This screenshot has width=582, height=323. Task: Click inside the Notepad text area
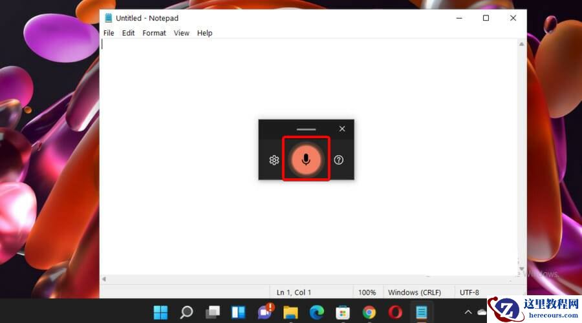pyautogui.click(x=309, y=158)
